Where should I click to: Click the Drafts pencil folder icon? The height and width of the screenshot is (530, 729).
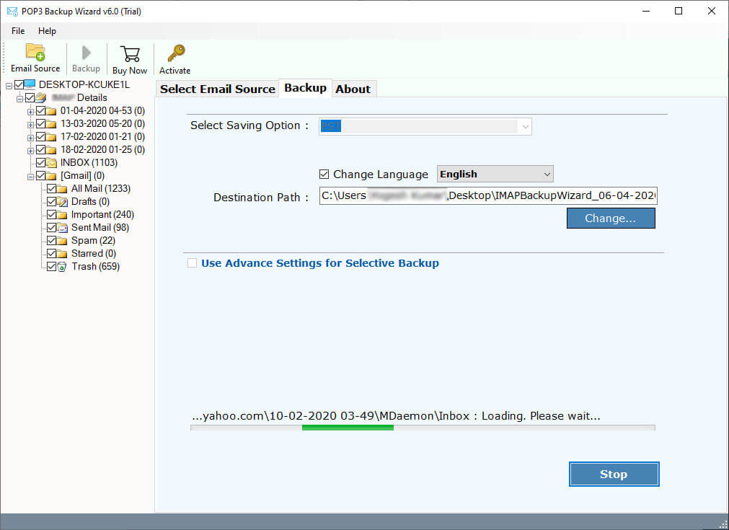tap(62, 202)
